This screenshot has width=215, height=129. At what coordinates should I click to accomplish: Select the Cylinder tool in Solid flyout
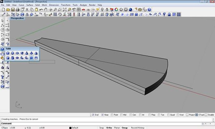(x=8, y=58)
